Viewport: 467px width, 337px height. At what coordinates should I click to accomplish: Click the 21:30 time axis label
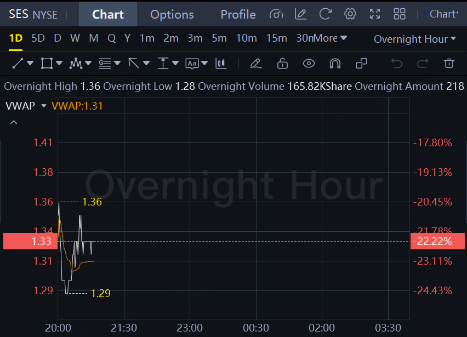[x=124, y=328]
